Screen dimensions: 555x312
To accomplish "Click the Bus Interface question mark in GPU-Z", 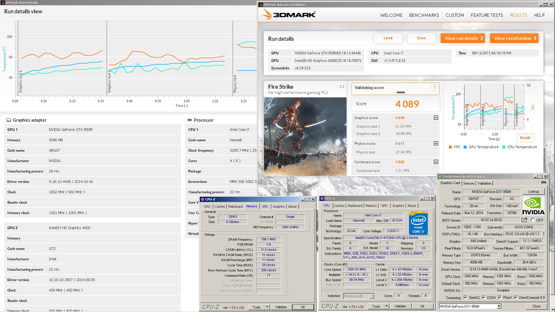I will (x=543, y=234).
